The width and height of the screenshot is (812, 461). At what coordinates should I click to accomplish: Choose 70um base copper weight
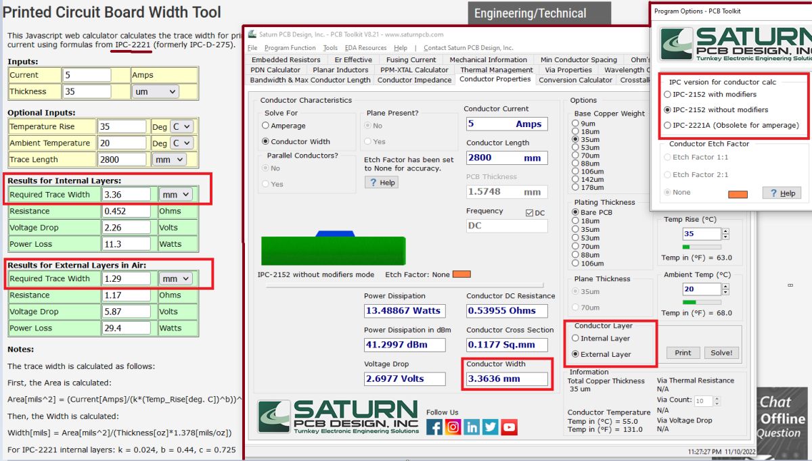[576, 155]
